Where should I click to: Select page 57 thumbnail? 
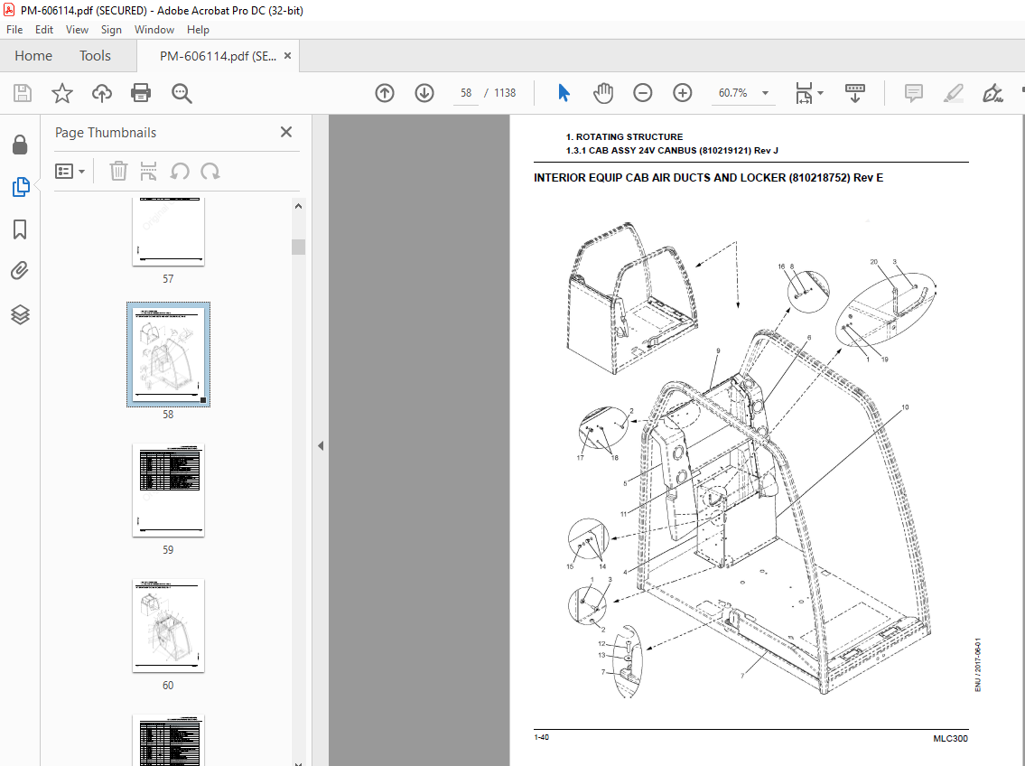pyautogui.click(x=168, y=232)
